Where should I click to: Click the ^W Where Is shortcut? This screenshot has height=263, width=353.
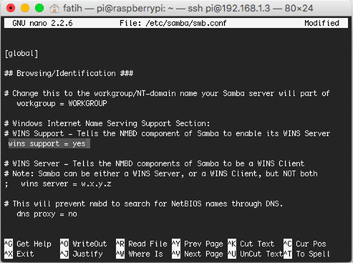pos(140,254)
